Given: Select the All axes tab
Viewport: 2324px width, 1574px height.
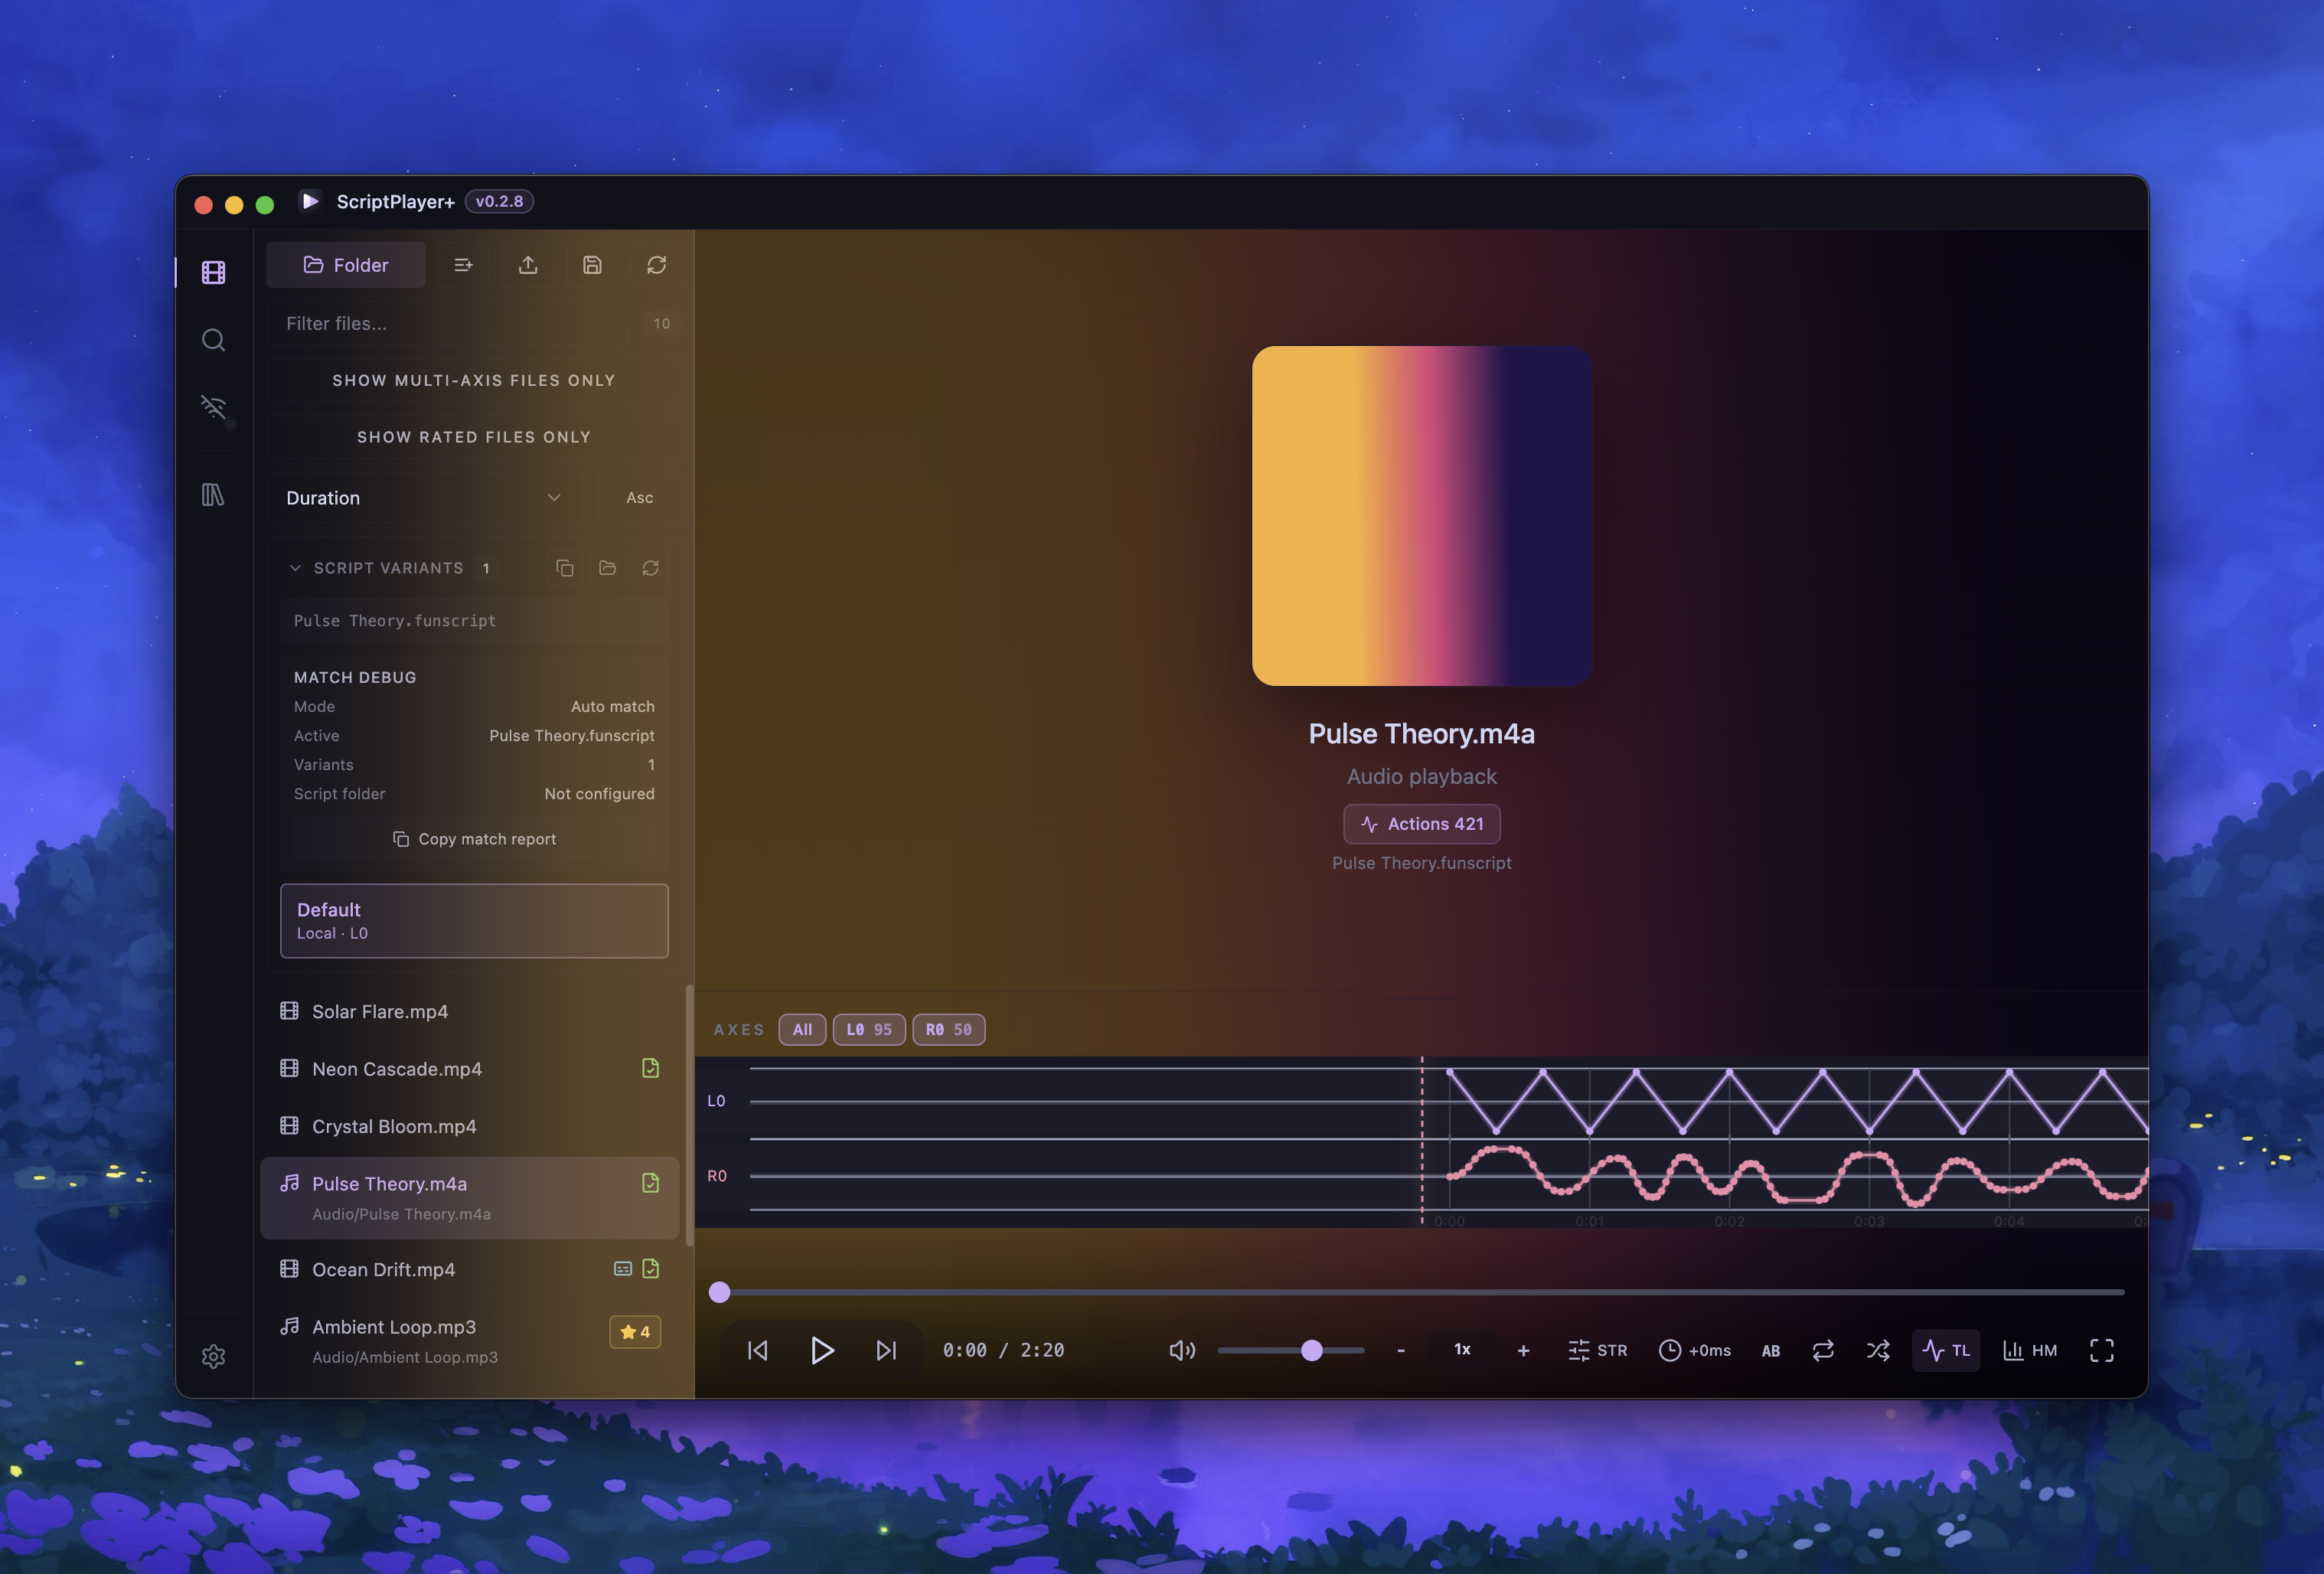Looking at the screenshot, I should tap(802, 1029).
